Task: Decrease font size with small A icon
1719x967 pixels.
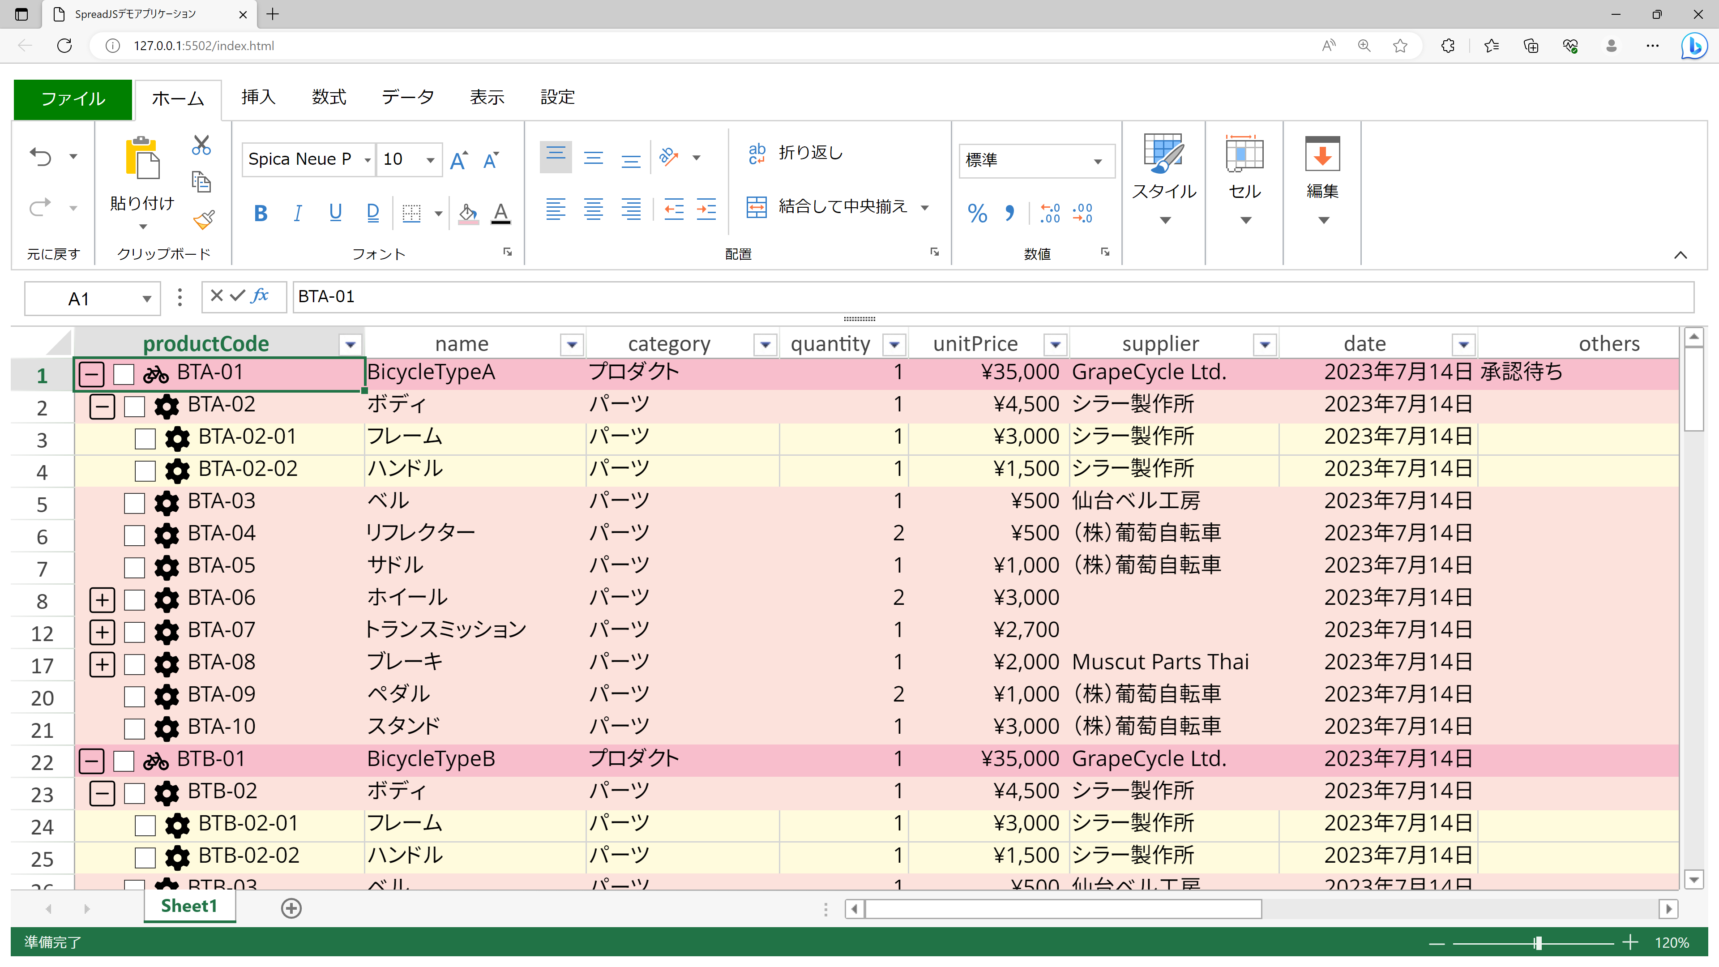Action: click(x=491, y=160)
